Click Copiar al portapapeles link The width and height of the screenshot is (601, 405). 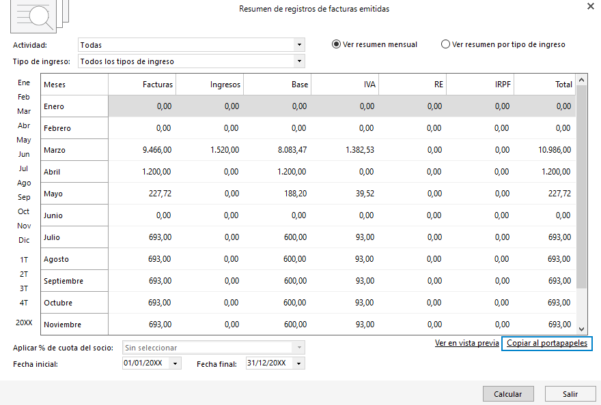(x=546, y=343)
